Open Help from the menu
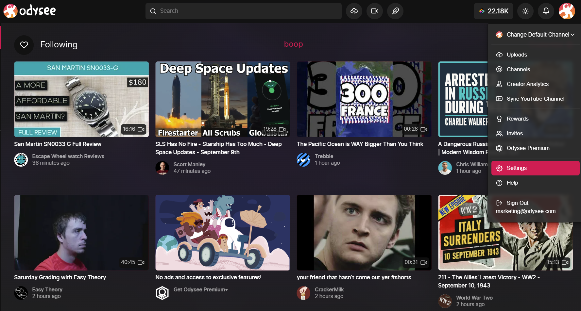Screen dimensions: 581x311 [x=535, y=183]
